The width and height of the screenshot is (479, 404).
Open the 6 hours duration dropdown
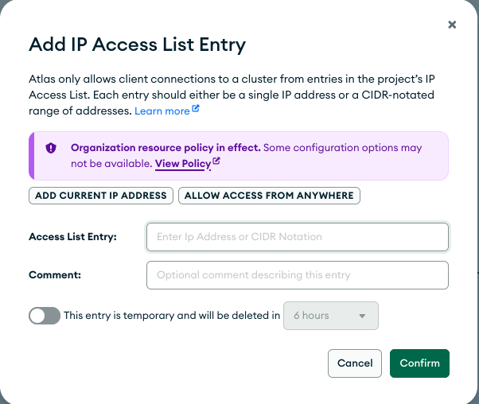click(x=330, y=316)
